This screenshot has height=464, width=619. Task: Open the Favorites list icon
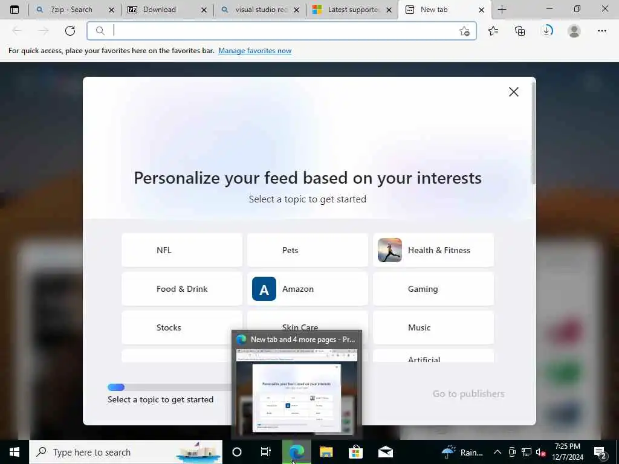(x=493, y=31)
